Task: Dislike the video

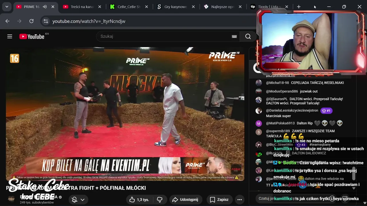Action: click(160, 200)
